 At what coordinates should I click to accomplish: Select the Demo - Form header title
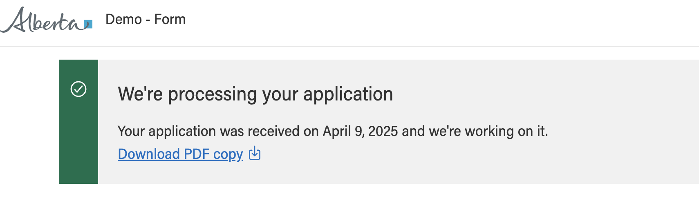point(146,19)
